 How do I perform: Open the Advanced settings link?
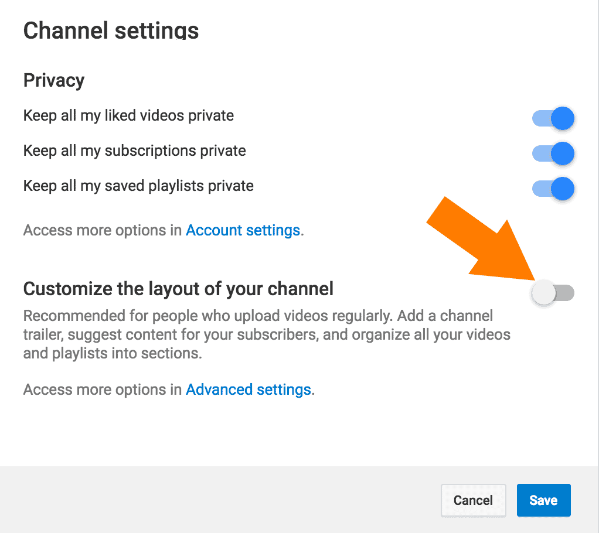pyautogui.click(x=249, y=389)
